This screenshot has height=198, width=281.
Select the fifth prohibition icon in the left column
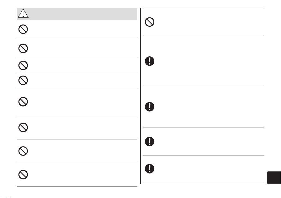click(23, 102)
